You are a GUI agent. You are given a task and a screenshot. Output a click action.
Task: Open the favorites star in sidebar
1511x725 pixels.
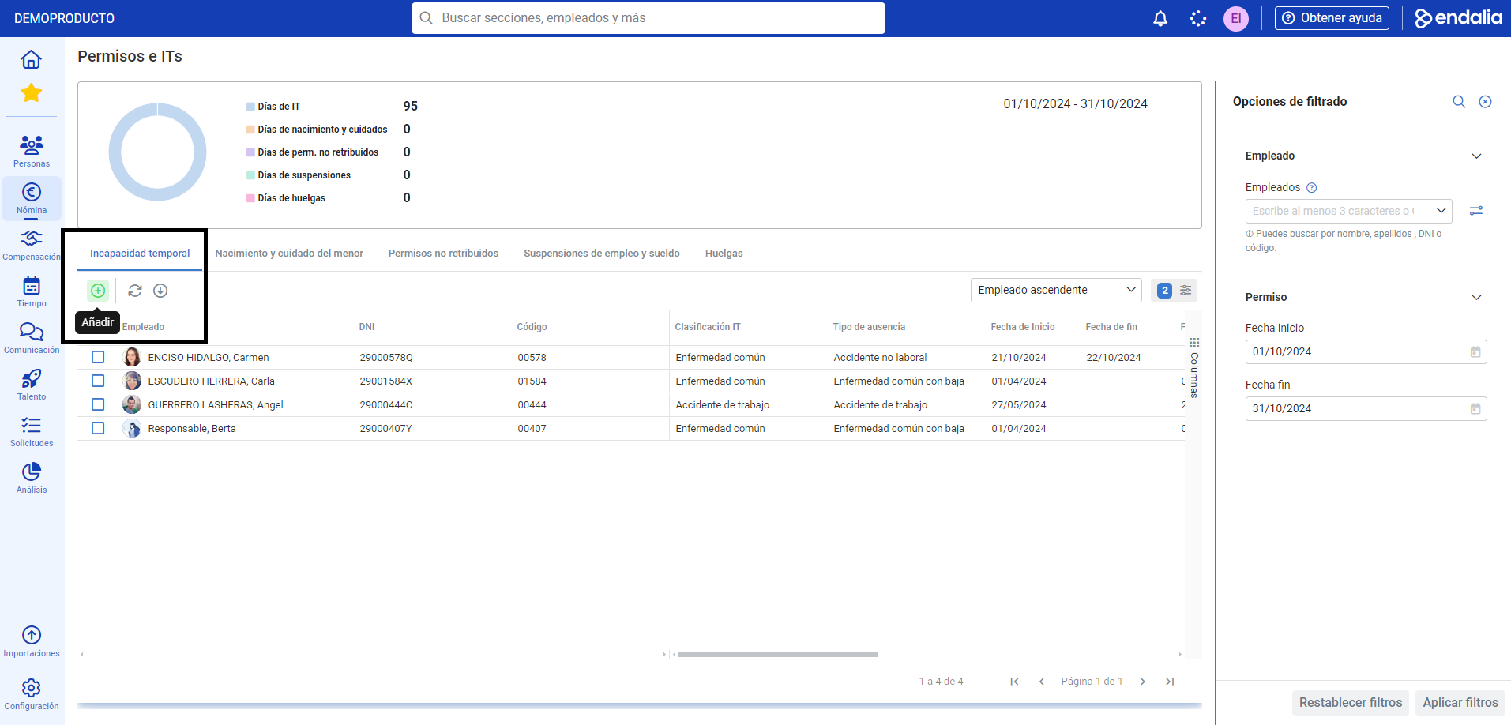(32, 93)
